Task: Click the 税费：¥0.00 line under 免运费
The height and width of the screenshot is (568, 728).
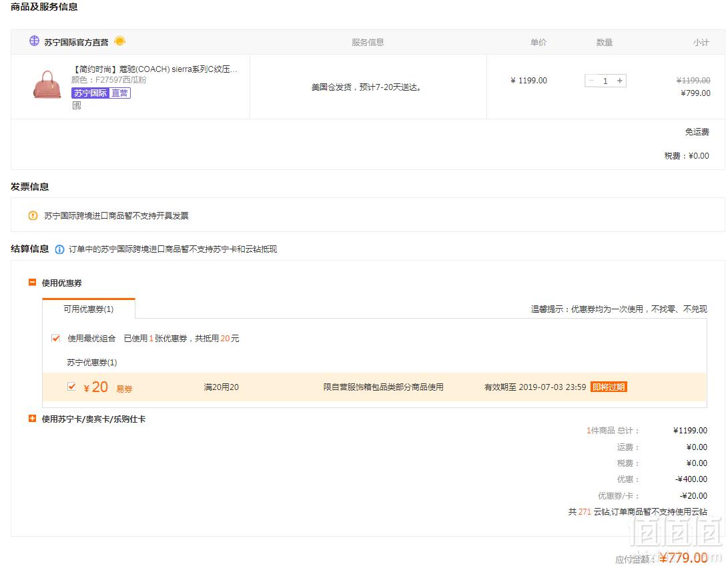Action: [687, 156]
